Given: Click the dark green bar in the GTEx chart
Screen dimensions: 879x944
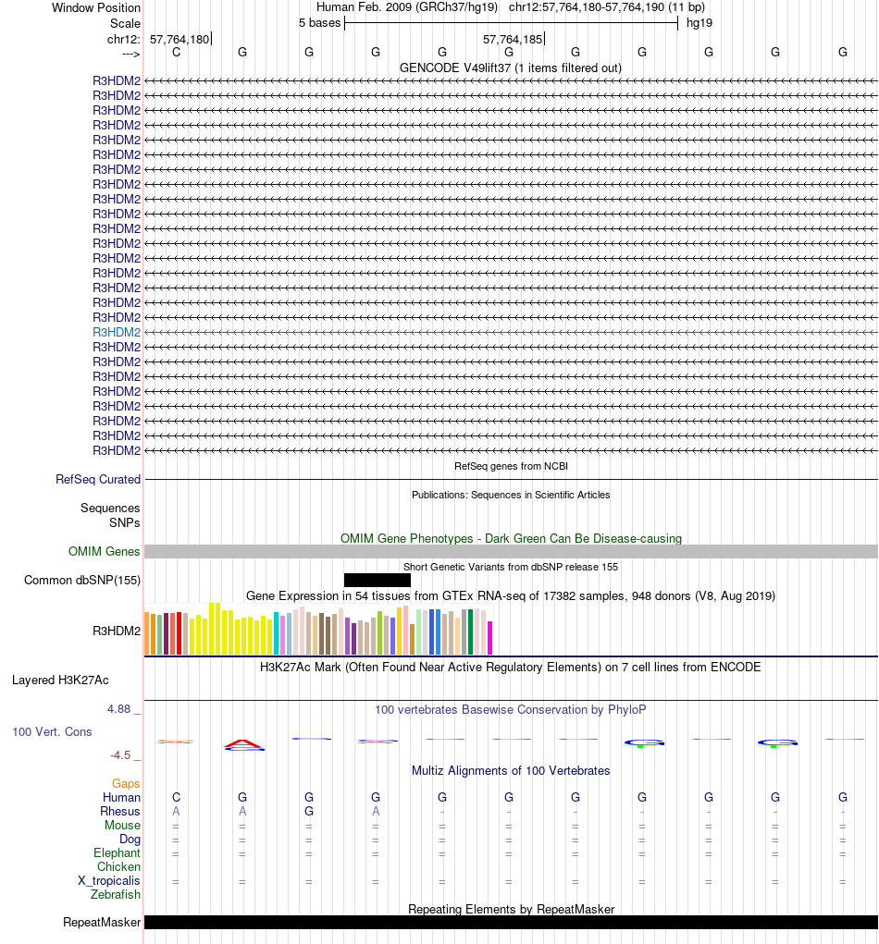Looking at the screenshot, I should point(471,632).
